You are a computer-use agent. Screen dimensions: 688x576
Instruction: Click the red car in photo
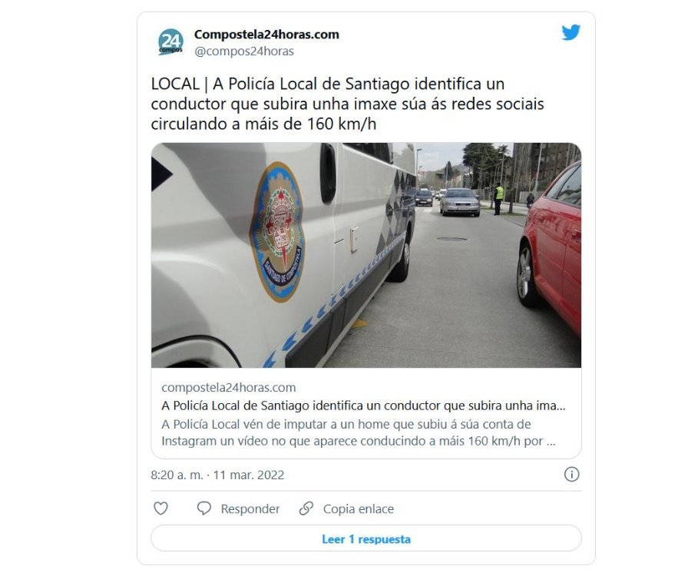[x=551, y=246]
